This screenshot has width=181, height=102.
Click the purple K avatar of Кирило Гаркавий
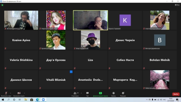[x=125, y=20]
